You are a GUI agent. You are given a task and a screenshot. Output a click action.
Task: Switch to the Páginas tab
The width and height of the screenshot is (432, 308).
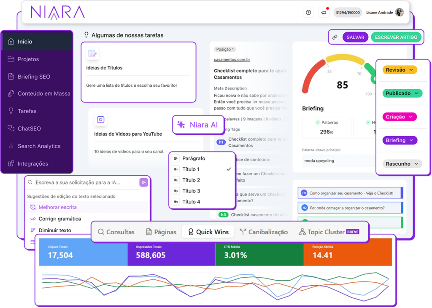point(161,232)
